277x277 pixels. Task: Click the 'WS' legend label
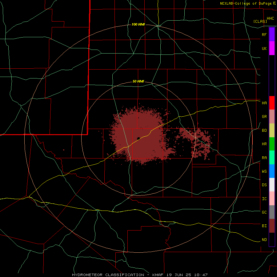[264, 171]
